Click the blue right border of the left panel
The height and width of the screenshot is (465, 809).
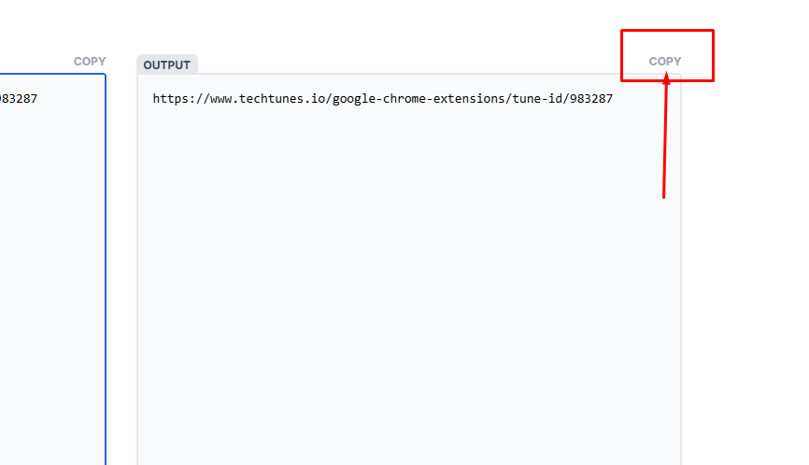(106, 280)
